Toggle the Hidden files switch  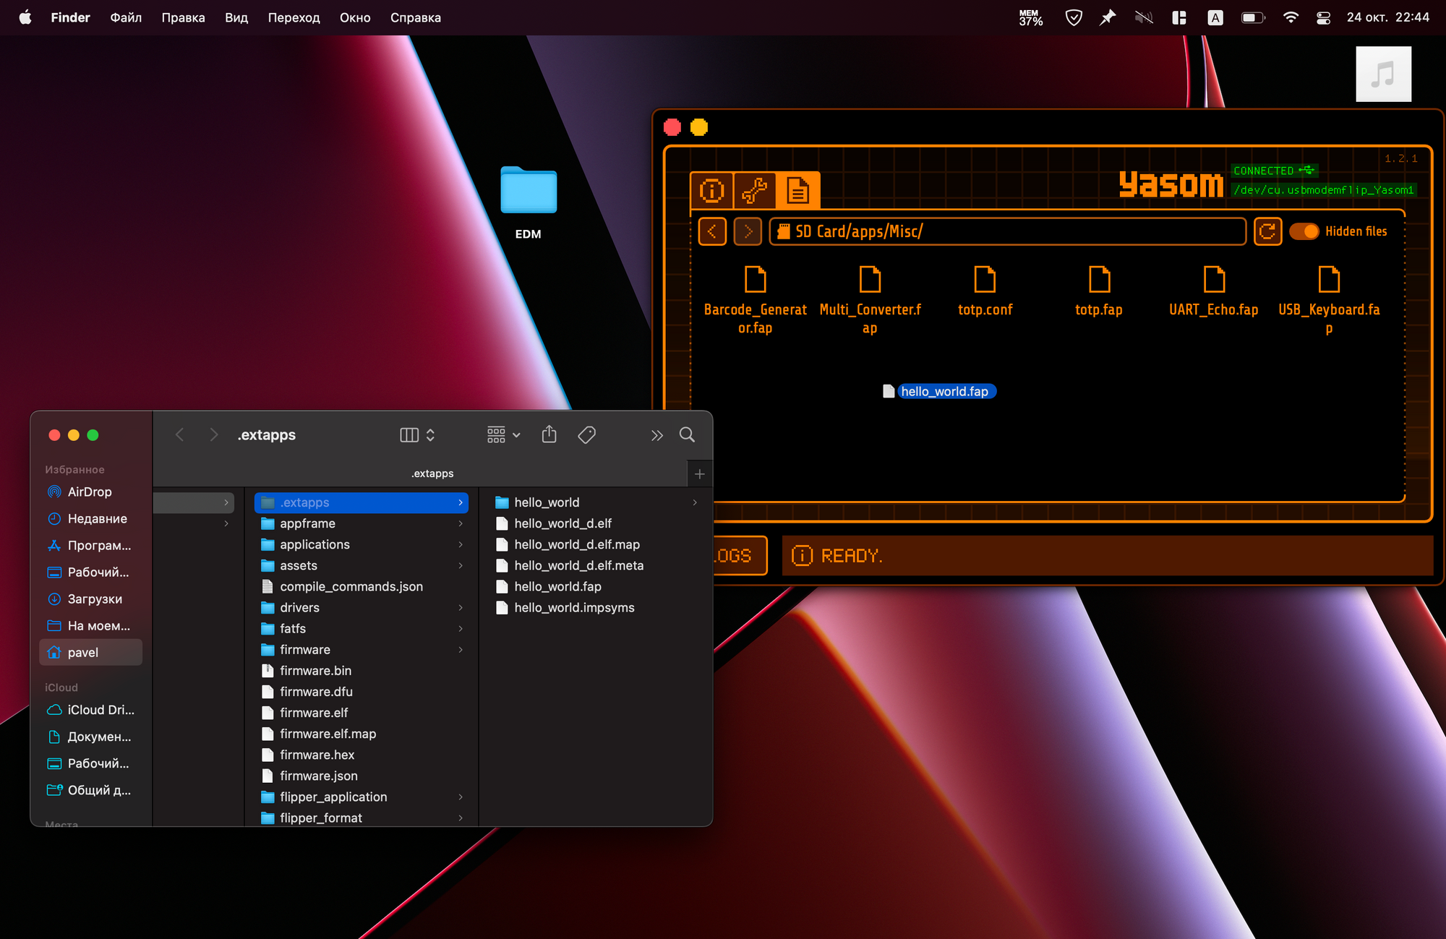coord(1304,231)
